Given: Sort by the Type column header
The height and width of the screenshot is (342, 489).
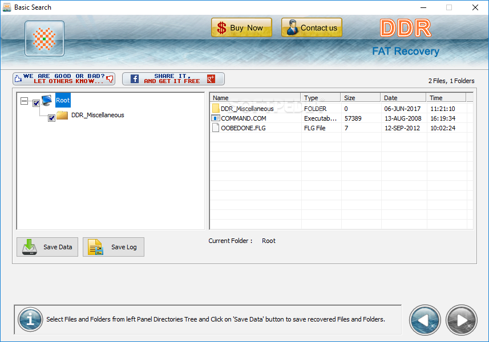Looking at the screenshot, I should point(320,98).
